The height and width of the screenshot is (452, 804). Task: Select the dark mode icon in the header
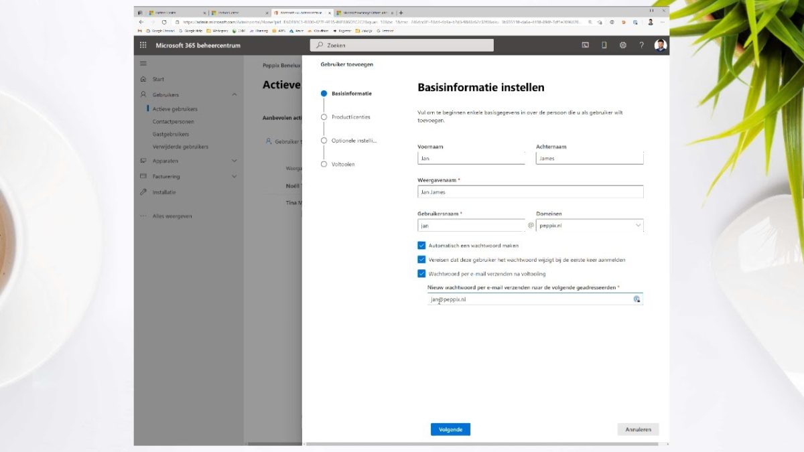[585, 44]
